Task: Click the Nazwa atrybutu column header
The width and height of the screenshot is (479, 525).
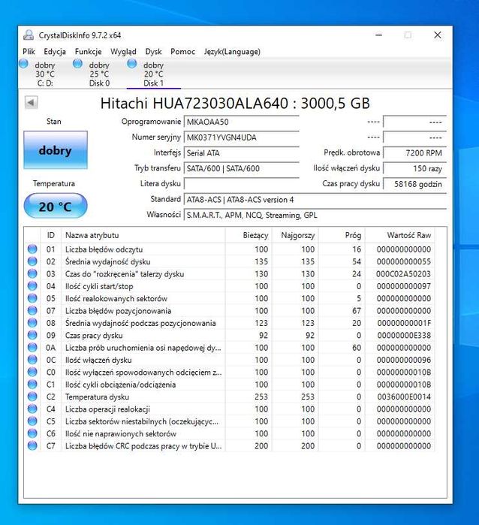Action: click(x=143, y=235)
